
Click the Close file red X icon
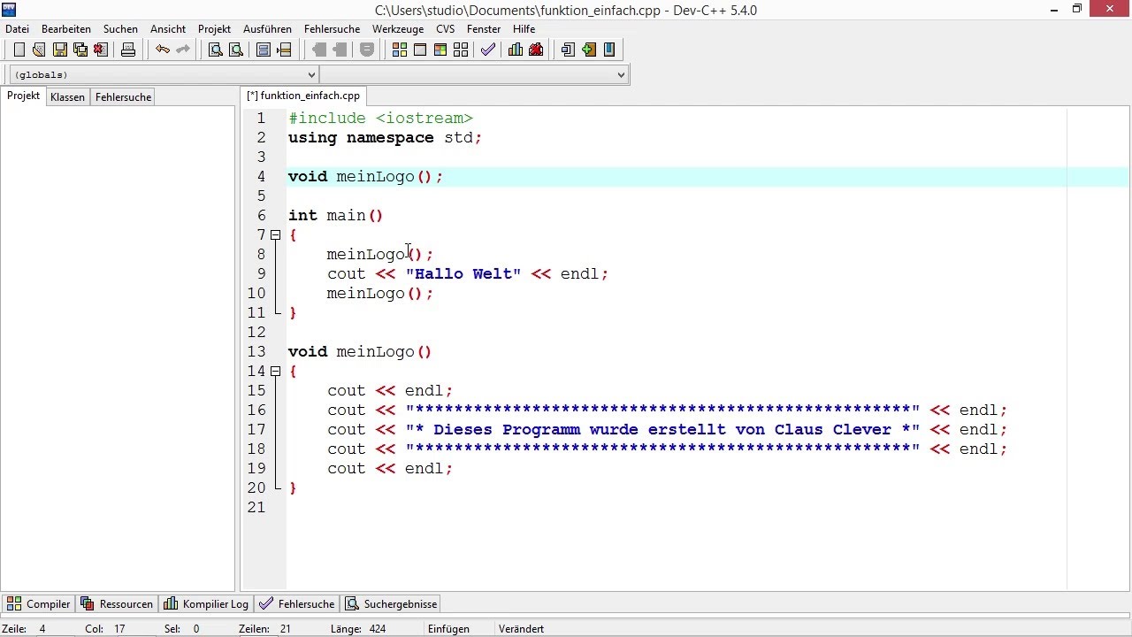101,50
